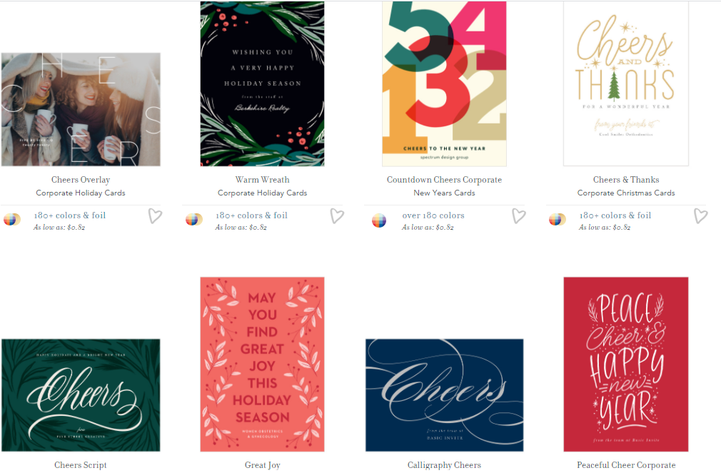Viewport: 721px width, 473px height.
Task: Open the Countdown numbers card thumbnail
Action: pyautogui.click(x=444, y=83)
